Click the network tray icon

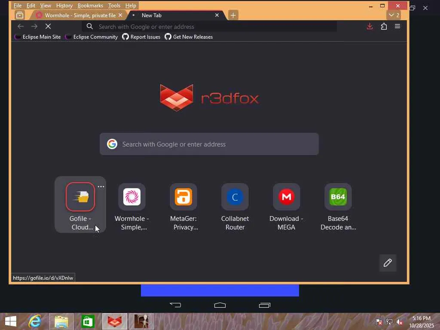389,321
